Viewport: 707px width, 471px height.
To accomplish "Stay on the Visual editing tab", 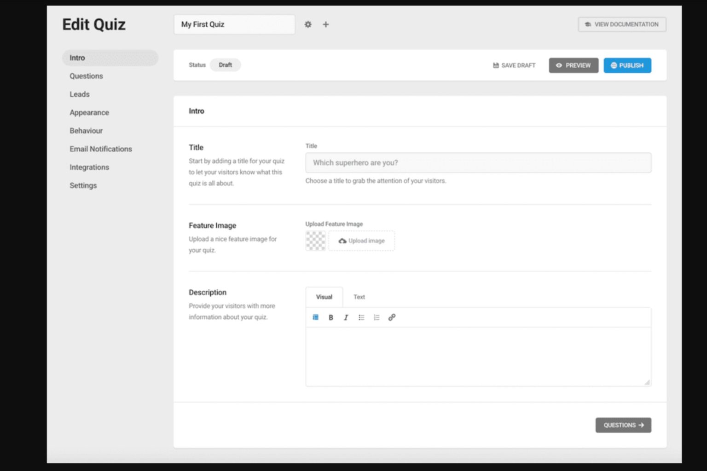I will click(324, 297).
